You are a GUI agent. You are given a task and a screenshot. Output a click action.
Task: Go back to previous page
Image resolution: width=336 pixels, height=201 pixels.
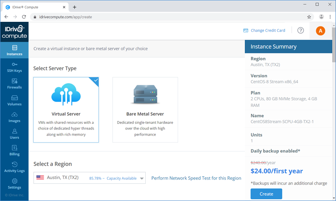pos(6,17)
